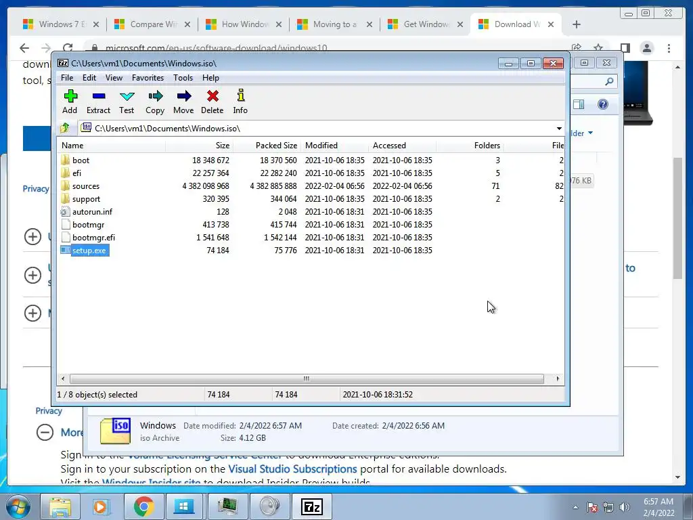Open the View menu
Image resolution: width=693 pixels, height=520 pixels.
114,78
